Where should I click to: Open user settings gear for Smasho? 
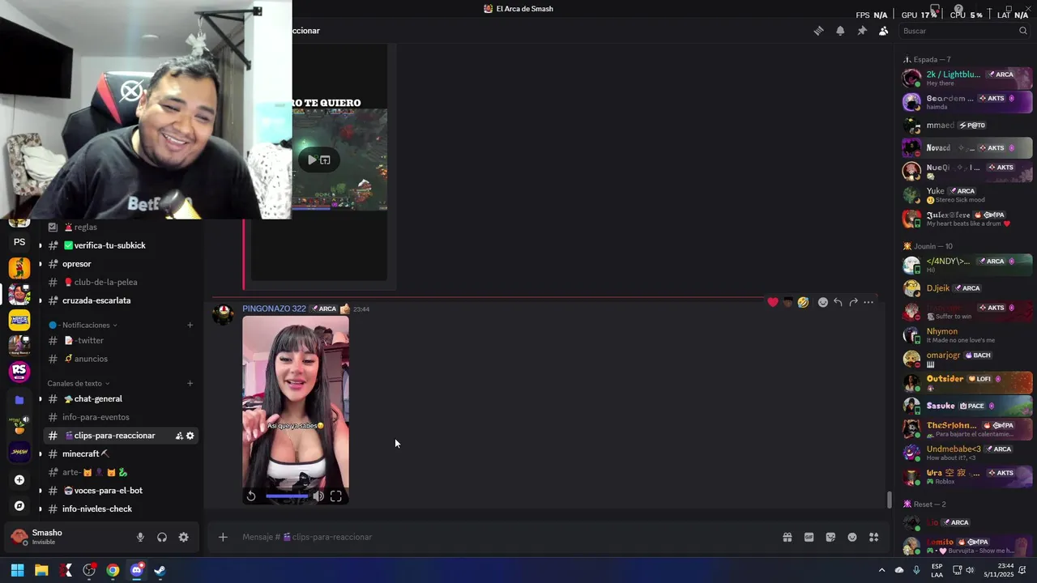[184, 537]
